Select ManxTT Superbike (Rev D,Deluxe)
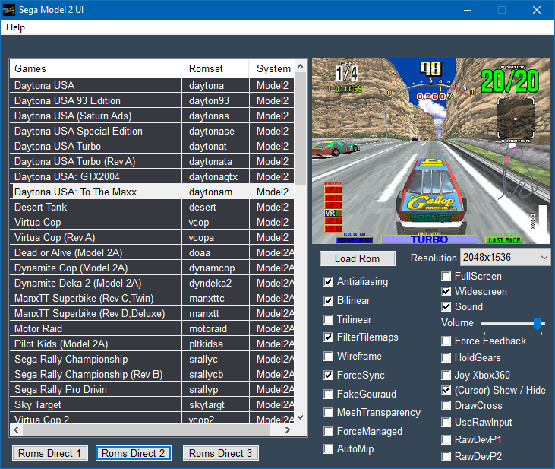 tap(152, 314)
